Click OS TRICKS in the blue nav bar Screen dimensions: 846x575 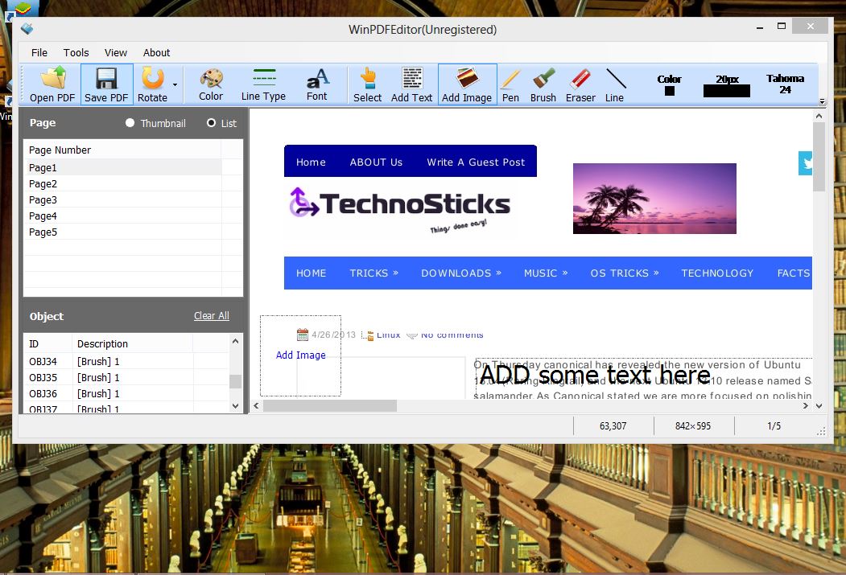click(625, 273)
